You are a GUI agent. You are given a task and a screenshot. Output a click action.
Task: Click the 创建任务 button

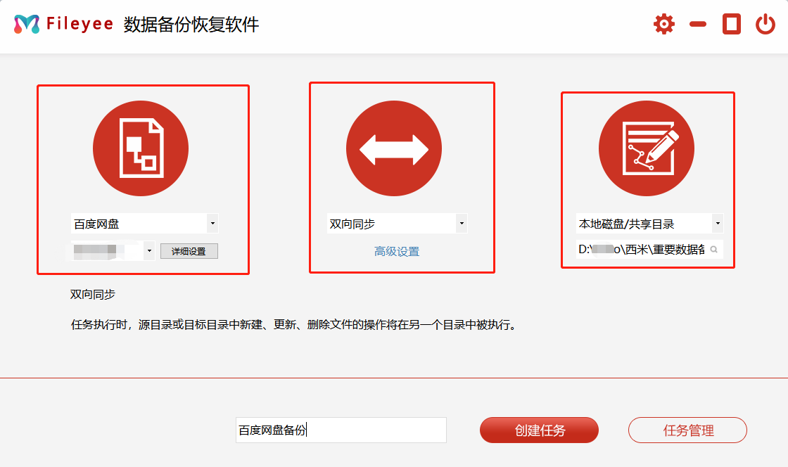(x=539, y=430)
